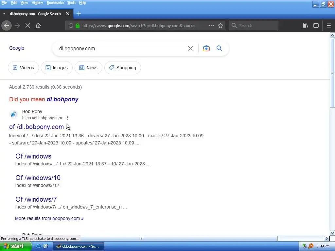Open the File menu

(x=4, y=3)
